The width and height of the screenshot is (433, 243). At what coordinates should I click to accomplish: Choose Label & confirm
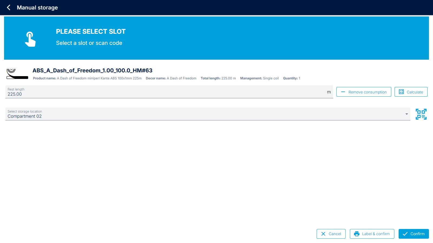click(x=372, y=234)
